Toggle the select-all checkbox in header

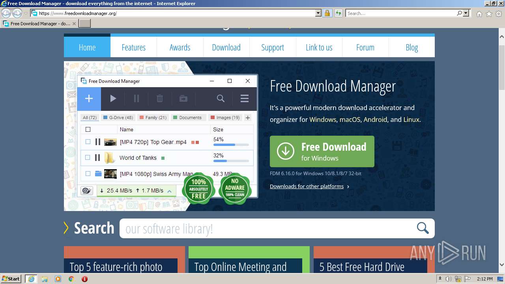(88, 129)
